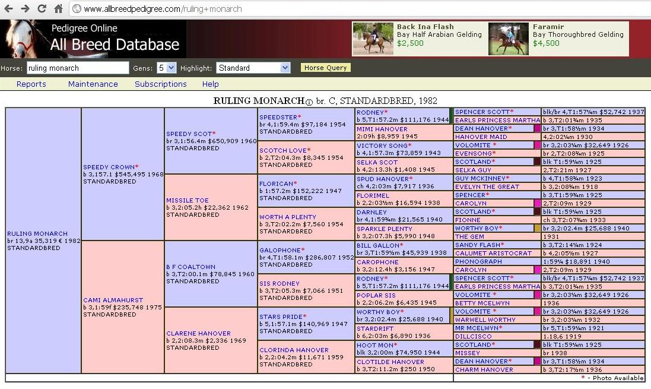The image size is (651, 389).
Task: Open the MISSILE TOE horse link
Action: point(188,201)
